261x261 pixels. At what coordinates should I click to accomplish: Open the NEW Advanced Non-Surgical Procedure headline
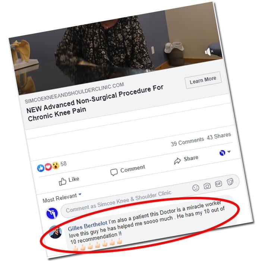95,103
